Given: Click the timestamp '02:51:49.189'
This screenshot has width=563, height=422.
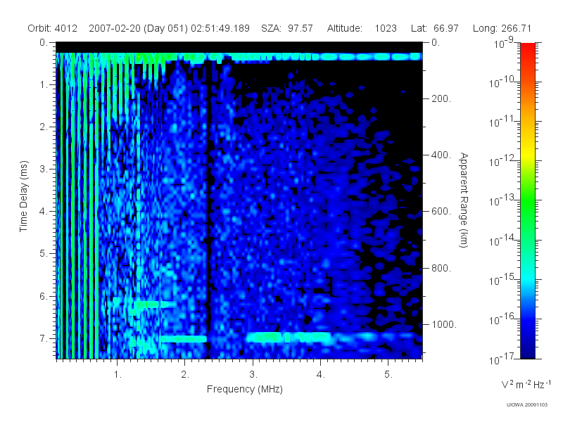Looking at the screenshot, I should (220, 28).
